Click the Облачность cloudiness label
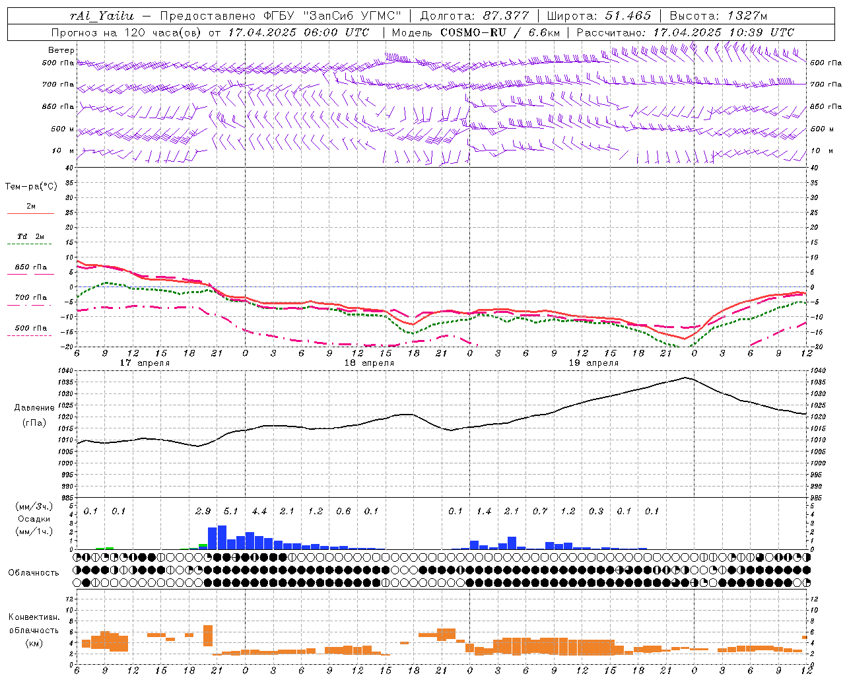Screen dimensions: 845x676 point(34,573)
